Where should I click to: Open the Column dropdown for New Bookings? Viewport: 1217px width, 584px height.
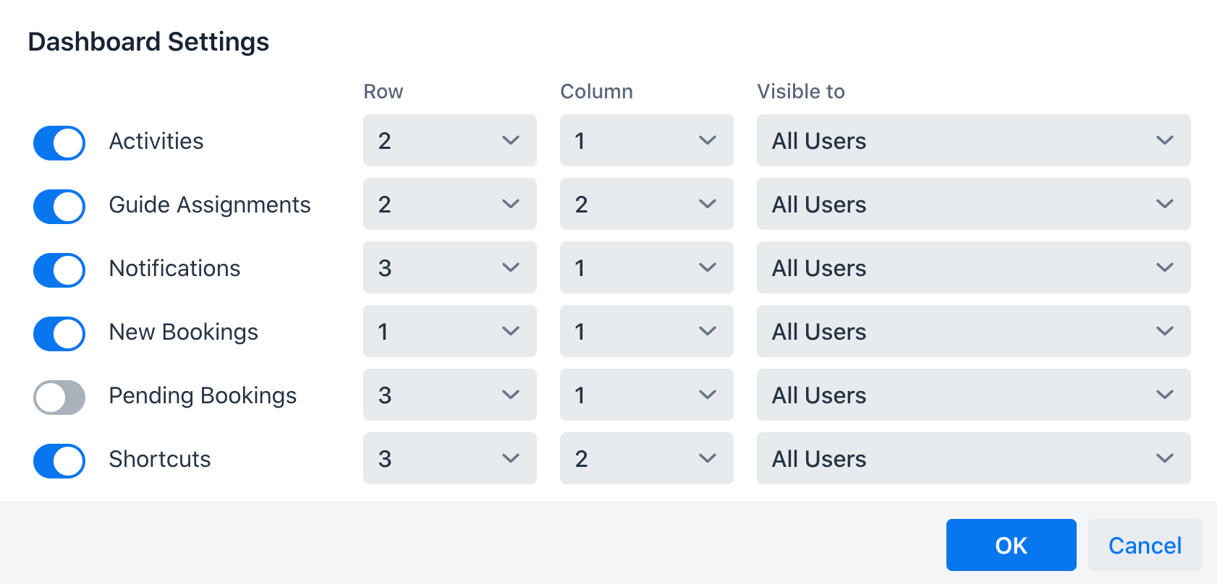[647, 331]
